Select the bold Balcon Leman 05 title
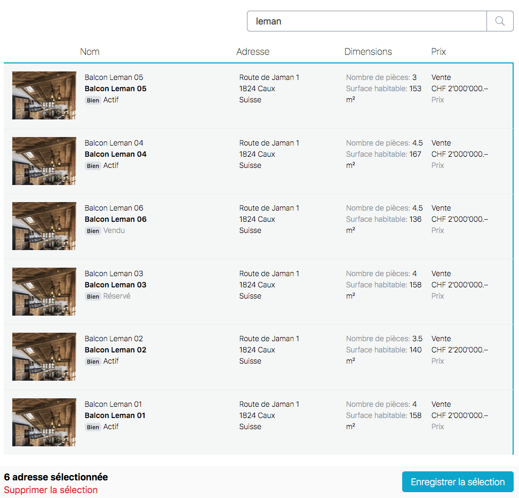 point(115,89)
